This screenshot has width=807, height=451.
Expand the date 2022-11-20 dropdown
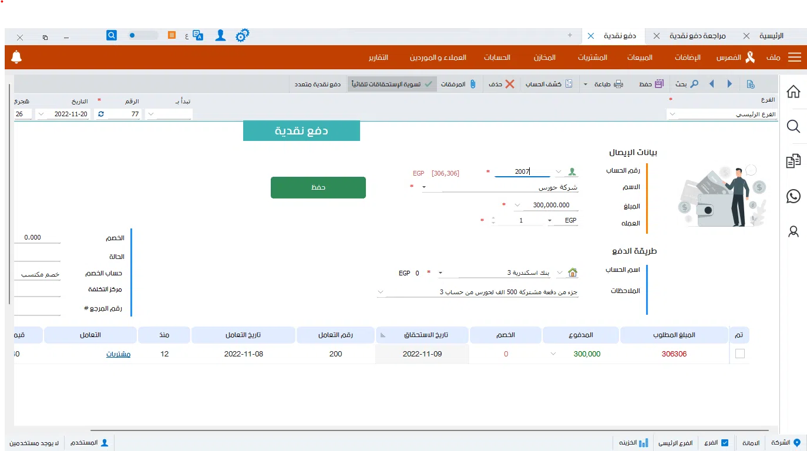[42, 114]
